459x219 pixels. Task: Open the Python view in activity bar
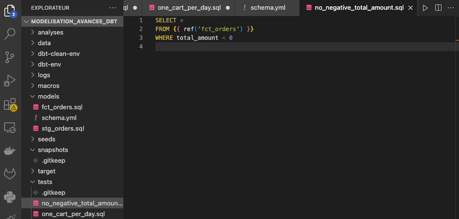(x=10, y=197)
